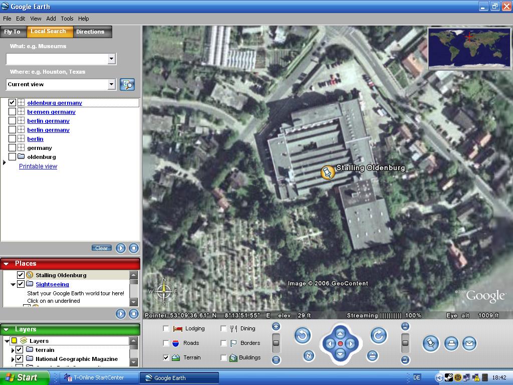Pan the map upward arrow

click(340, 333)
